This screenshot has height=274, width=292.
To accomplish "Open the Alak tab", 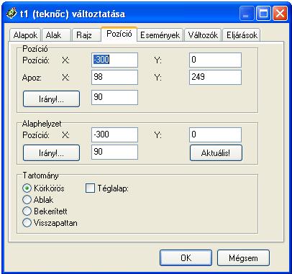I will [x=56, y=35].
